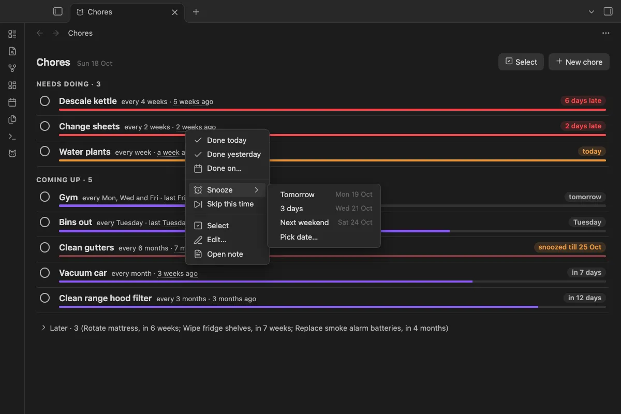Click the orange 'today' badge

(592, 152)
